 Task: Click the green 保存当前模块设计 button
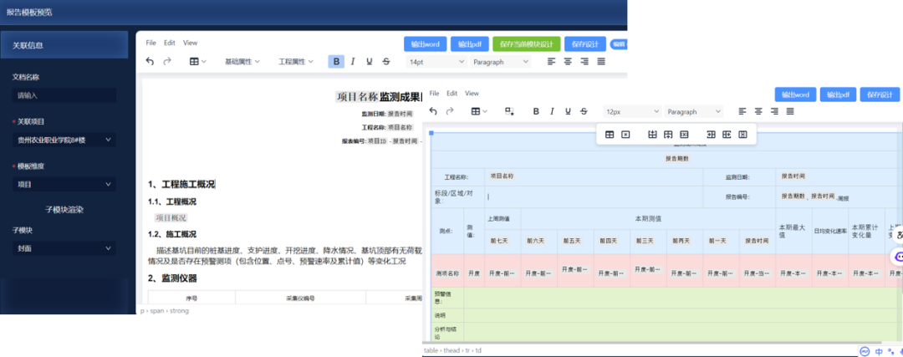point(527,44)
